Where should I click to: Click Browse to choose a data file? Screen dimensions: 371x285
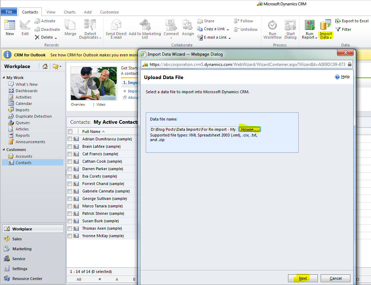[x=250, y=129]
